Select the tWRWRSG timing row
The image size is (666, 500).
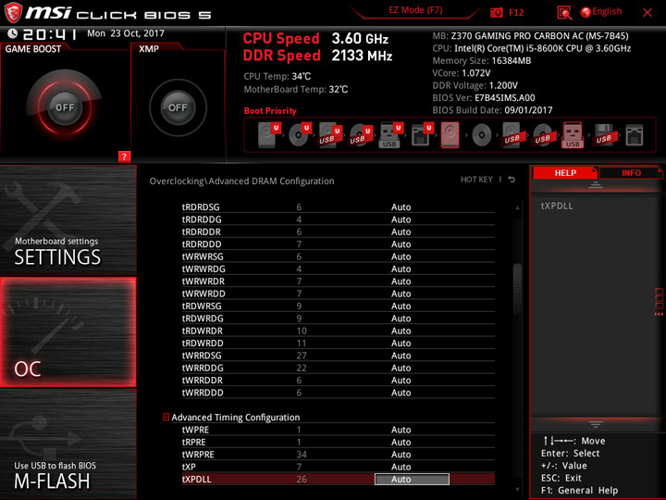(x=339, y=256)
